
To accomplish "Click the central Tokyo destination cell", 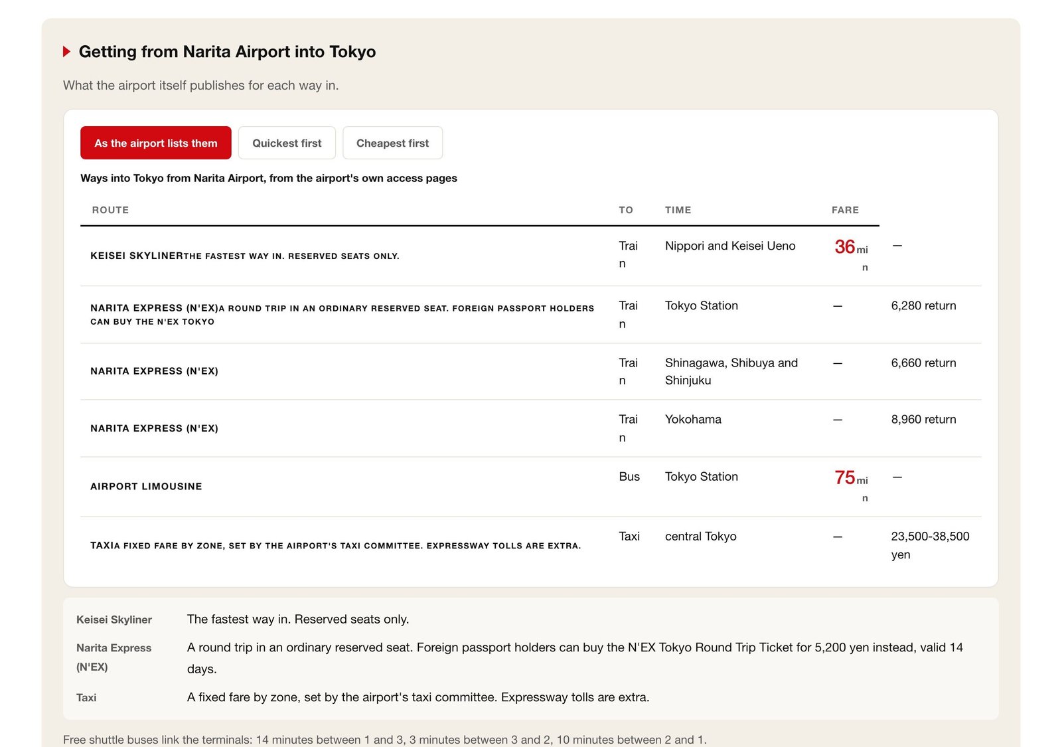I will pos(700,537).
